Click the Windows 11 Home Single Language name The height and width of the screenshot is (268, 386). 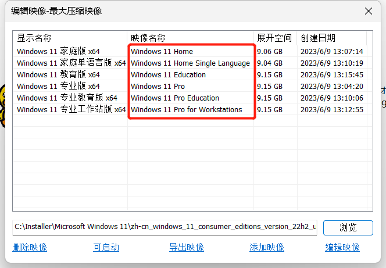point(190,63)
